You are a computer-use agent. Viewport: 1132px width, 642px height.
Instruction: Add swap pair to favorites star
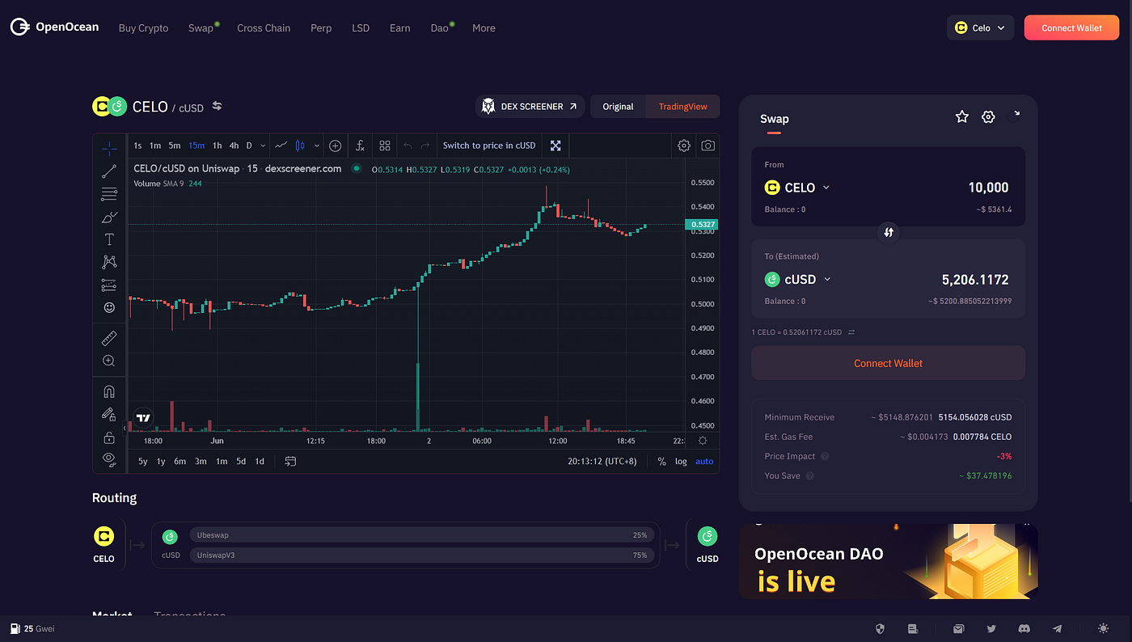click(x=962, y=117)
